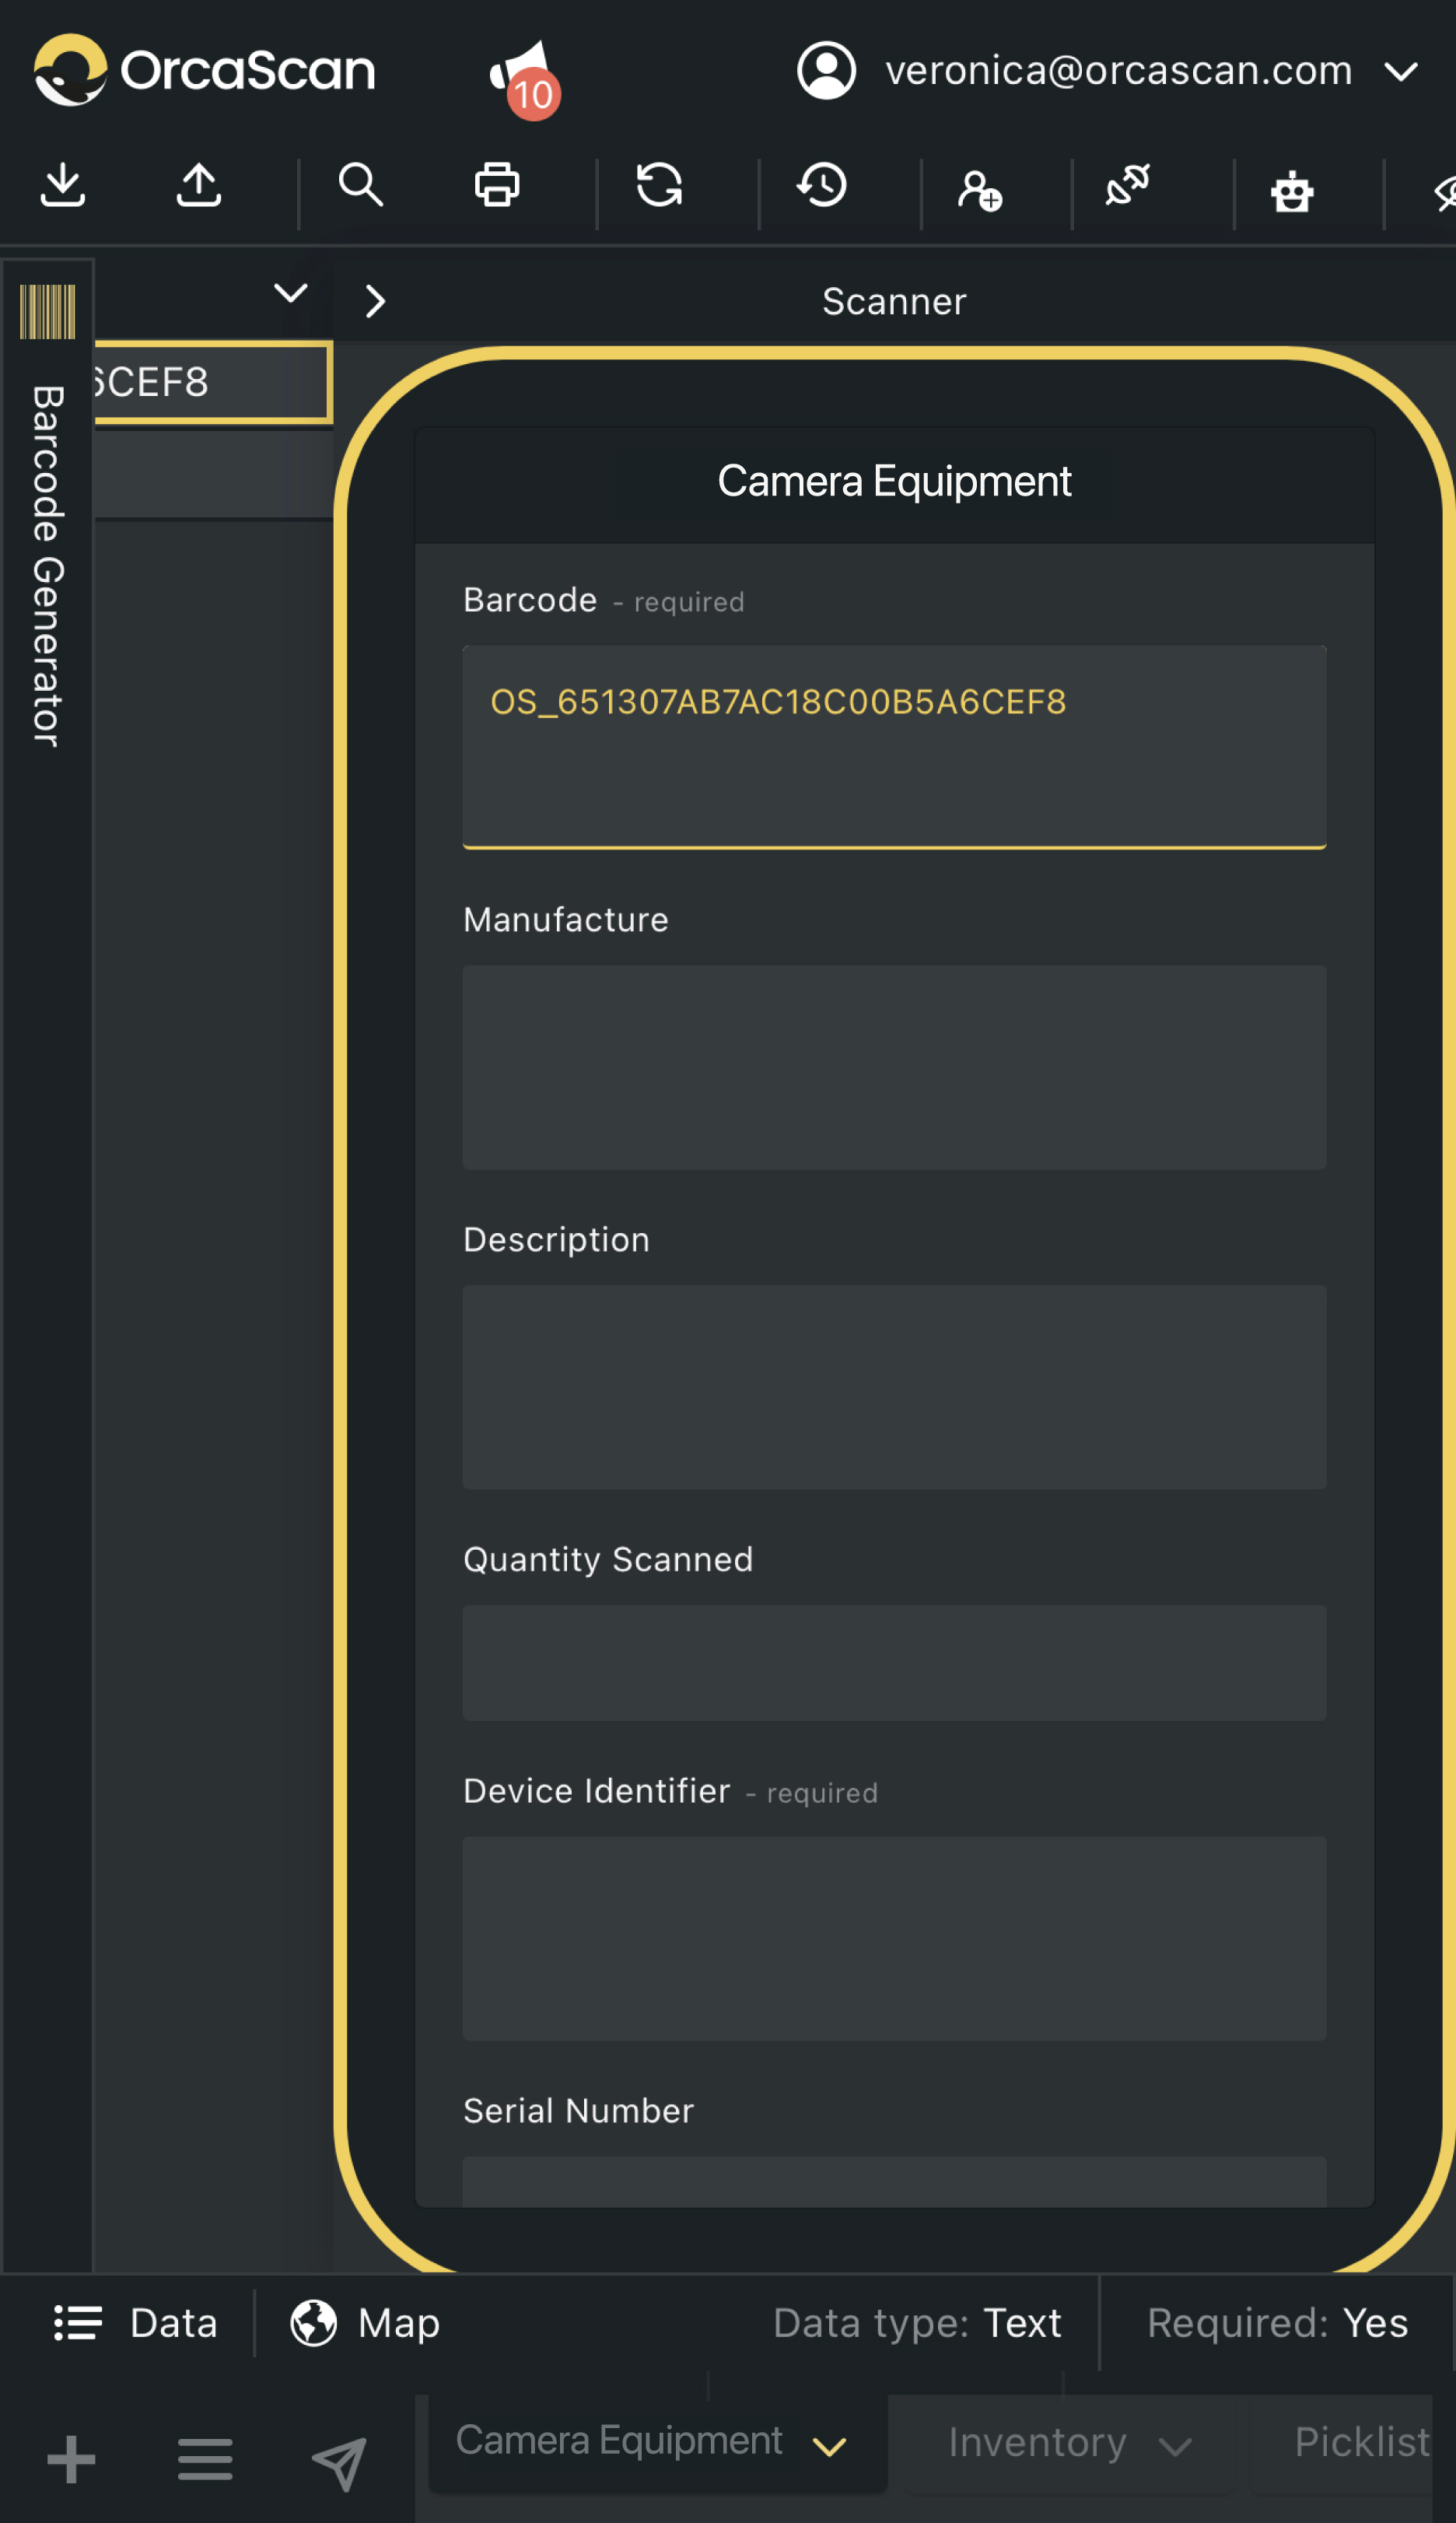Click the Device Identifier label
The height and width of the screenshot is (2523, 1456).
[x=596, y=1791]
